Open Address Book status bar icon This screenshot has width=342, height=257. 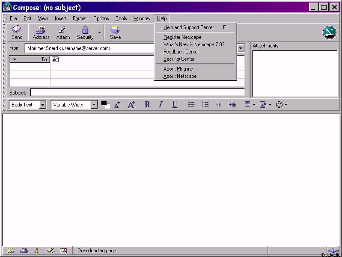pos(63,251)
